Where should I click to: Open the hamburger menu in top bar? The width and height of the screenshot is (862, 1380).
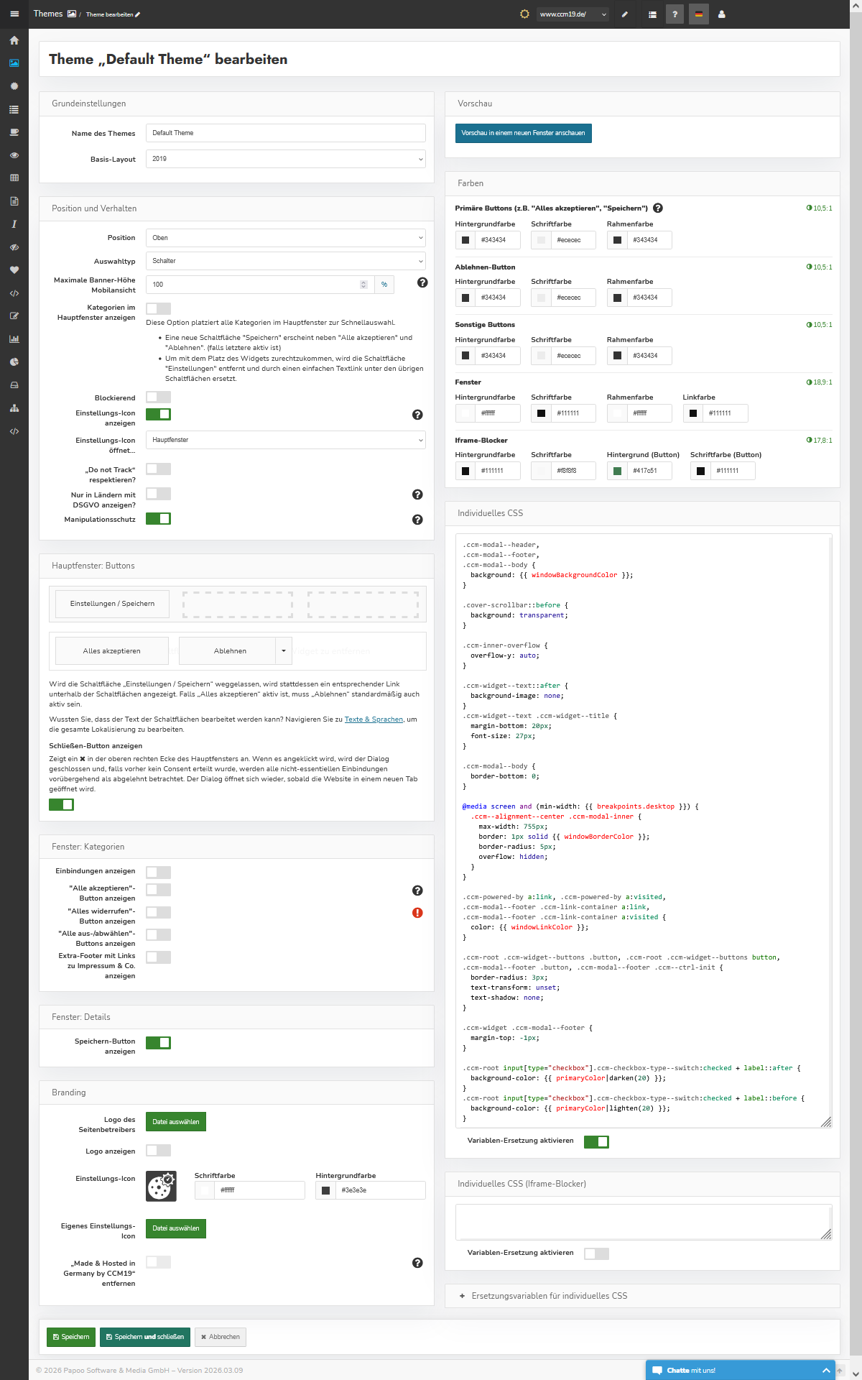click(x=14, y=14)
